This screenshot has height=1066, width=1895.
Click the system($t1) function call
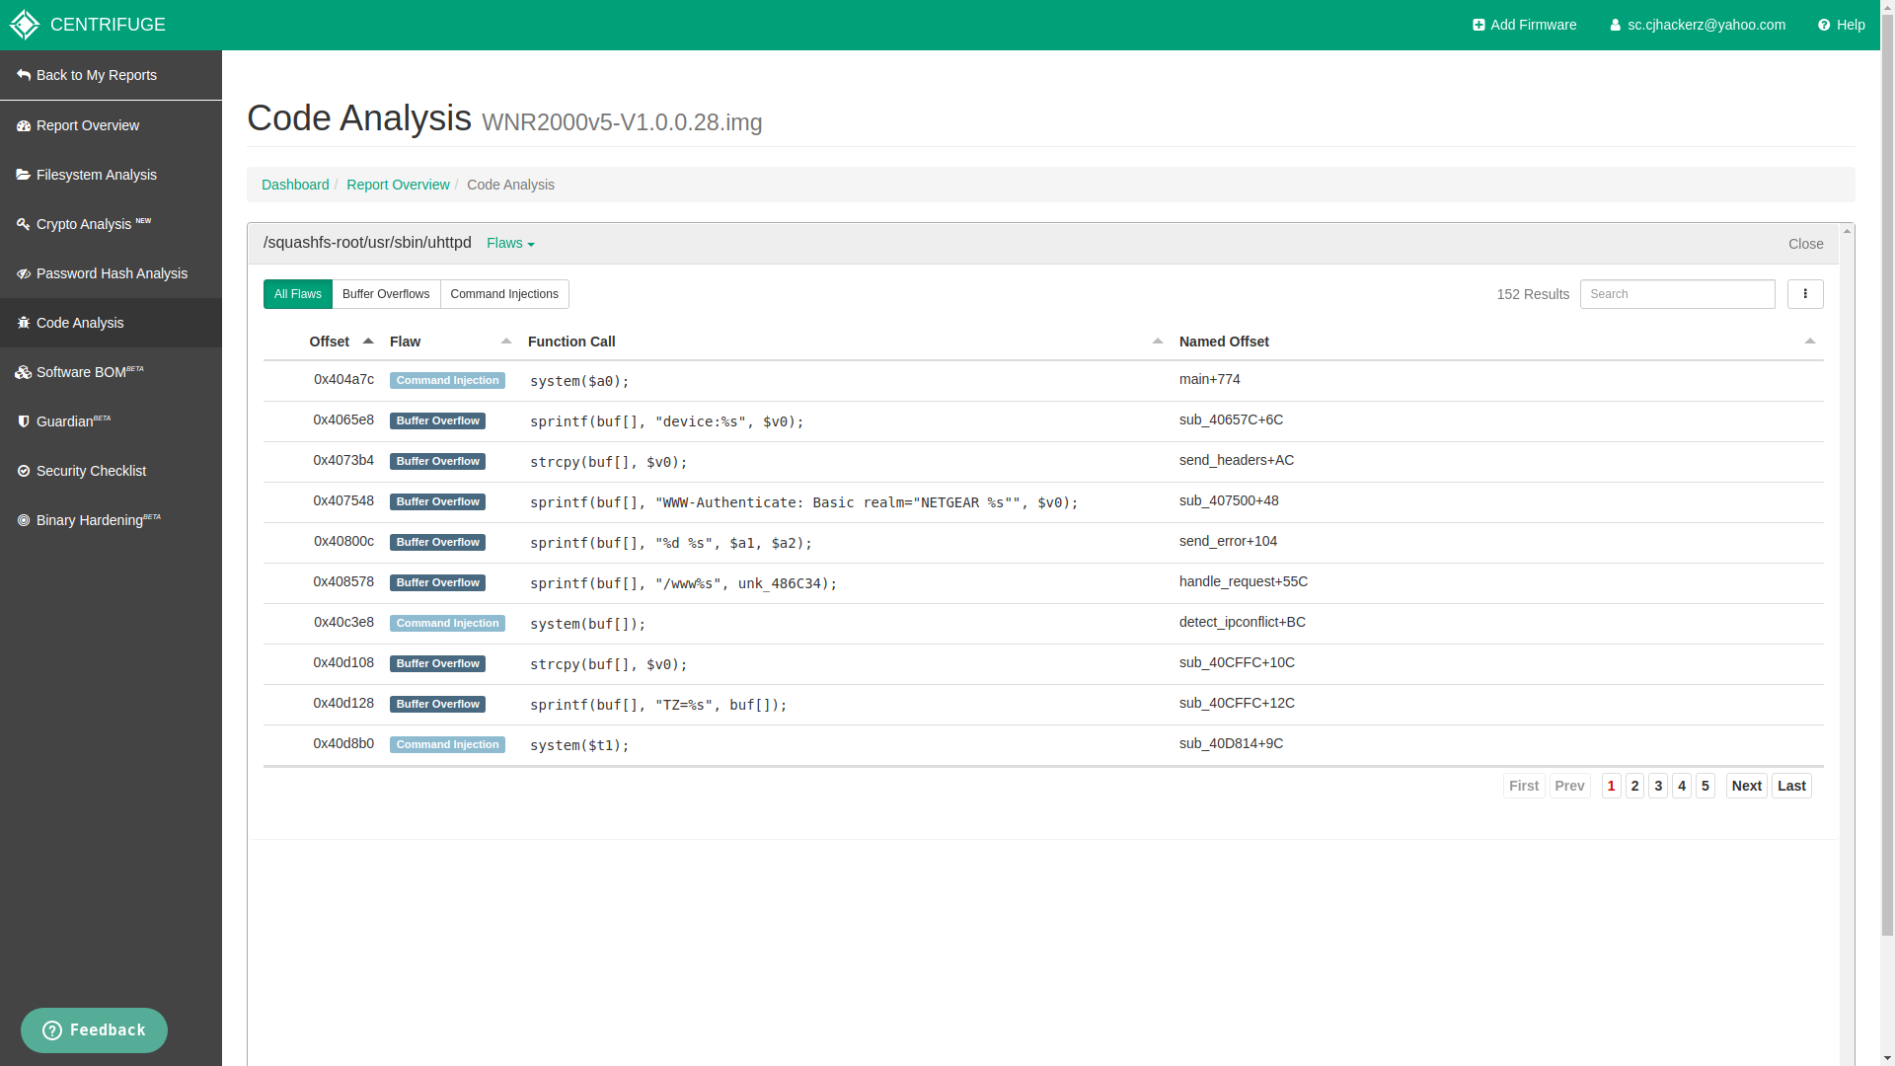tap(579, 745)
